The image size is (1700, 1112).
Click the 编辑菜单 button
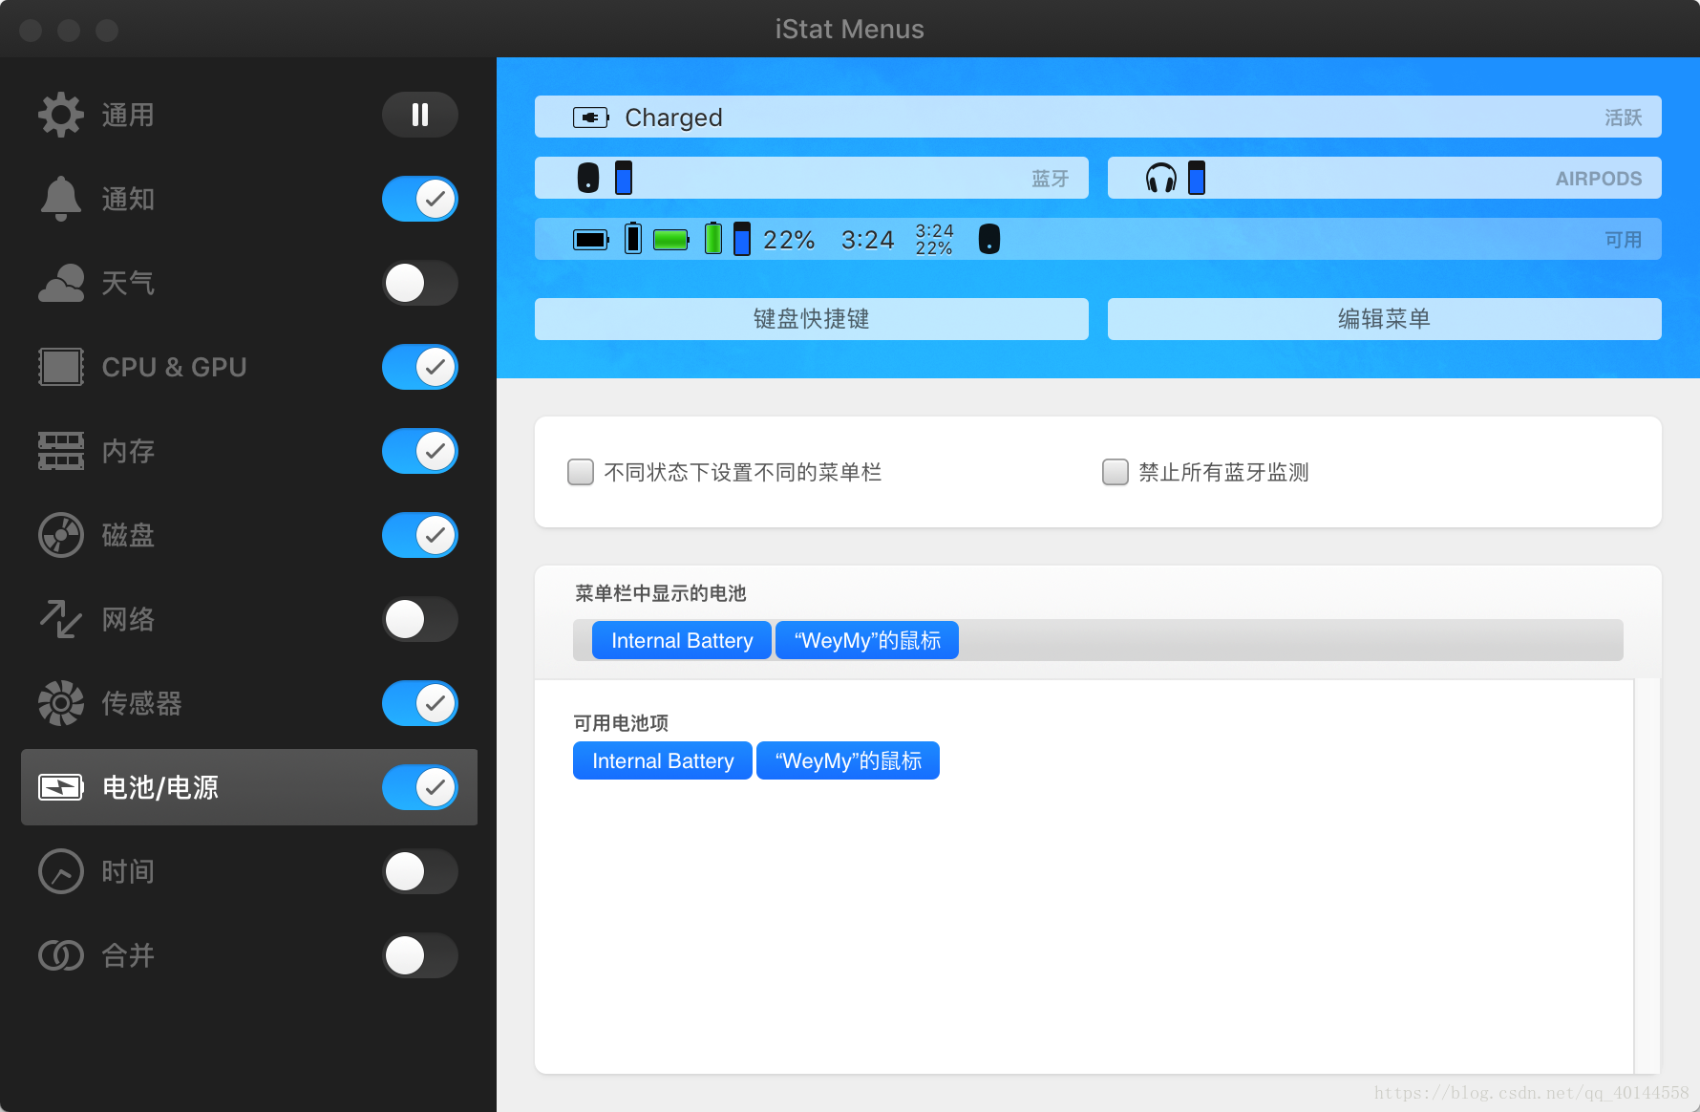[1385, 319]
